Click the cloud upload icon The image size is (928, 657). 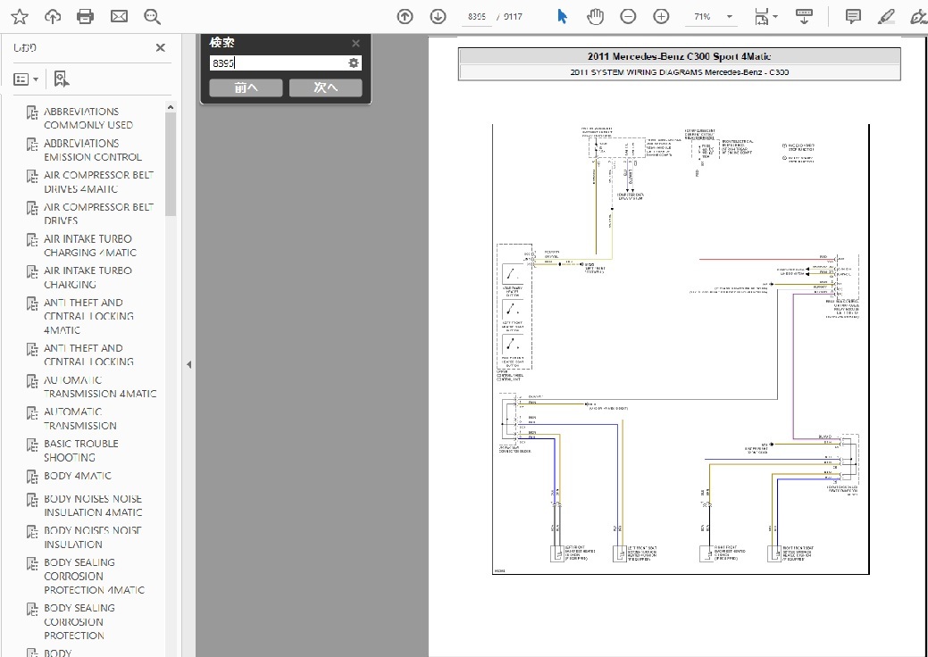click(x=53, y=17)
